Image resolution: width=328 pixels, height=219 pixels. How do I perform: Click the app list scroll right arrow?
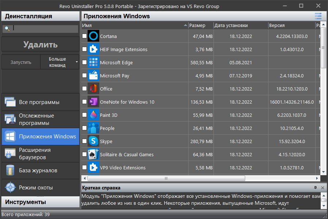tap(317, 178)
